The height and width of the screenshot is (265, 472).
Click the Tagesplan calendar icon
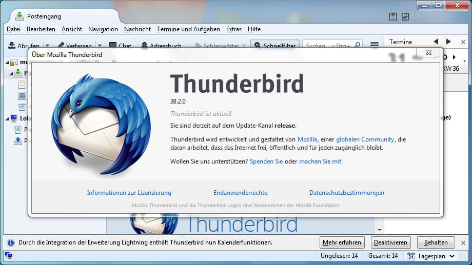click(410, 256)
